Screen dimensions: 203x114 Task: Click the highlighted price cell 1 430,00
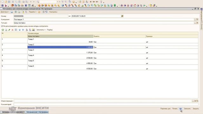pyautogui.click(x=60, y=47)
